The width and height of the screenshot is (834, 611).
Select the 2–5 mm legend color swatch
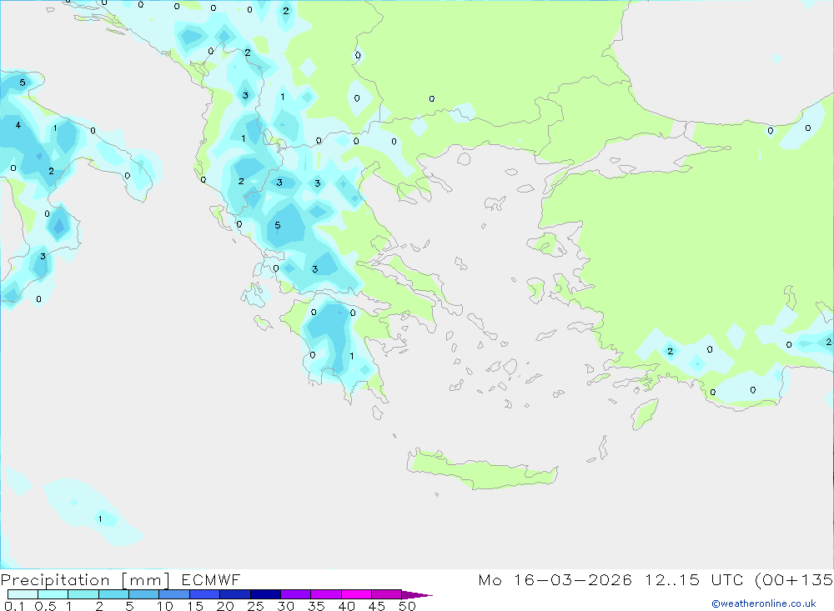(x=113, y=594)
